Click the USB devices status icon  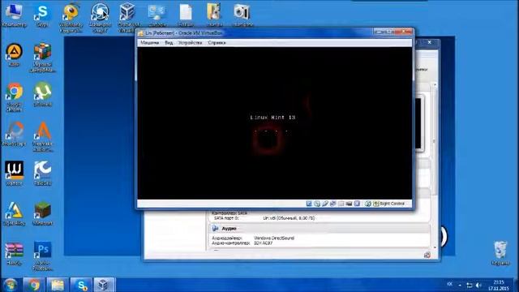pyautogui.click(x=324, y=204)
